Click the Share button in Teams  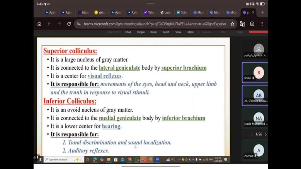point(240,32)
